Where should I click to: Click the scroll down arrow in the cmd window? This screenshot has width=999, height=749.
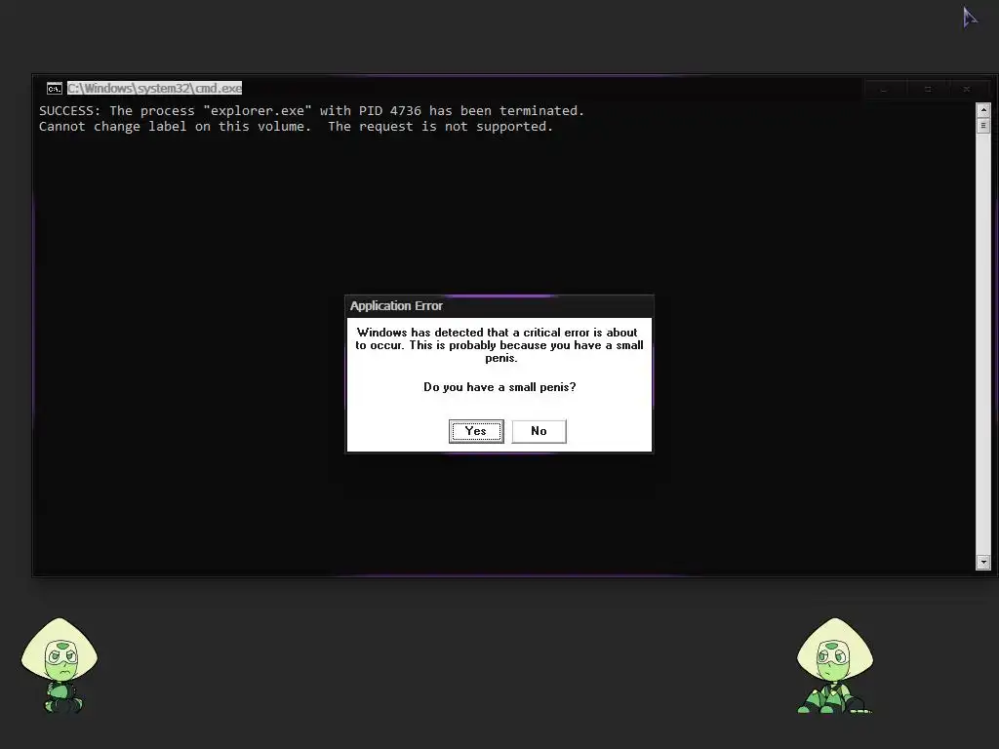pyautogui.click(x=983, y=562)
